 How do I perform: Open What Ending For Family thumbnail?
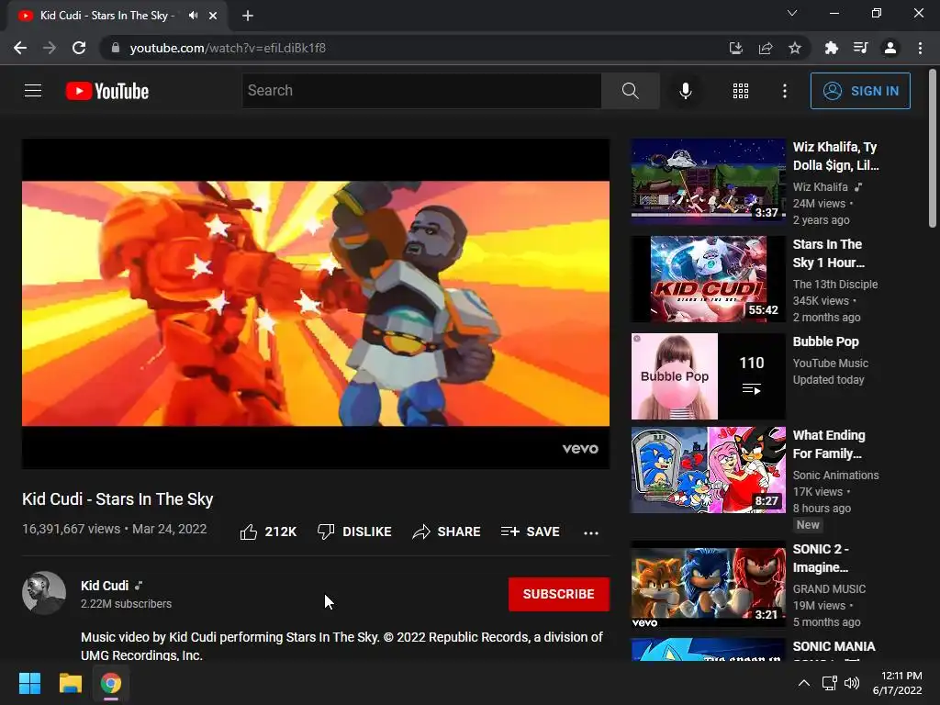tap(708, 470)
